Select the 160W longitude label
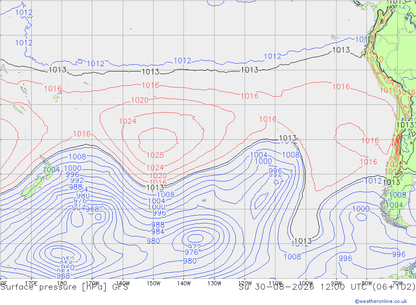Screen dimensions: 416x305 pos(123,283)
